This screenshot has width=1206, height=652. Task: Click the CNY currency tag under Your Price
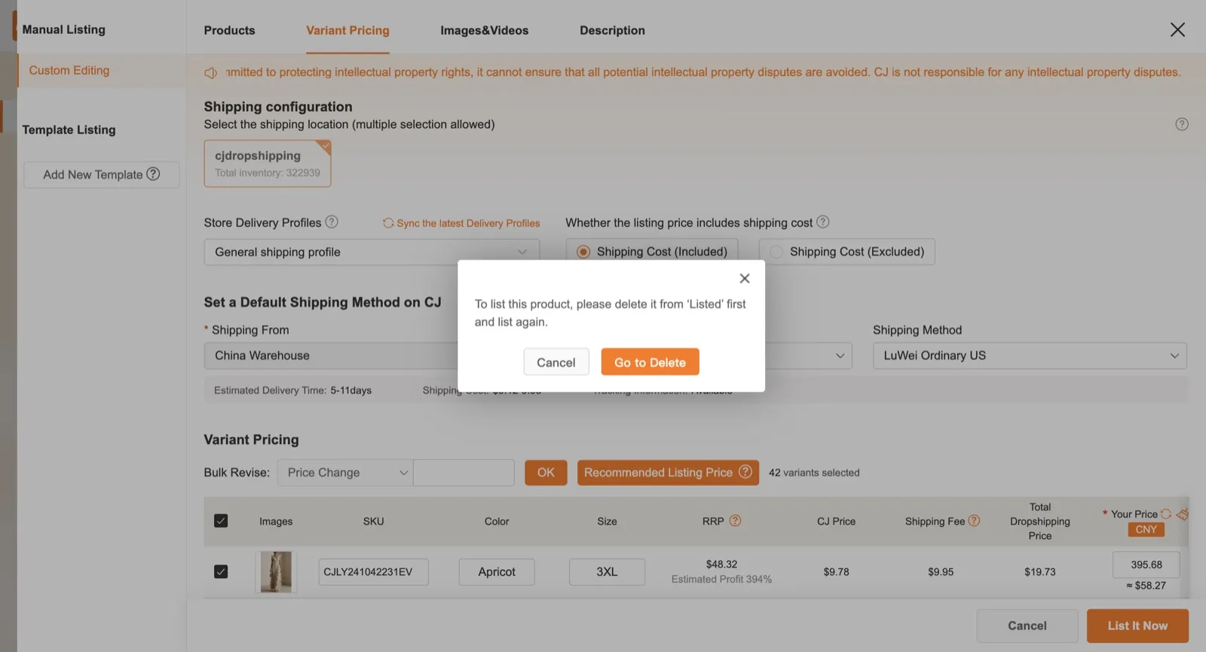click(1146, 529)
